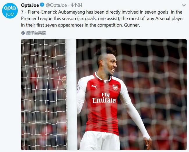Click the Fly Emirates sponsor text

click(104, 98)
